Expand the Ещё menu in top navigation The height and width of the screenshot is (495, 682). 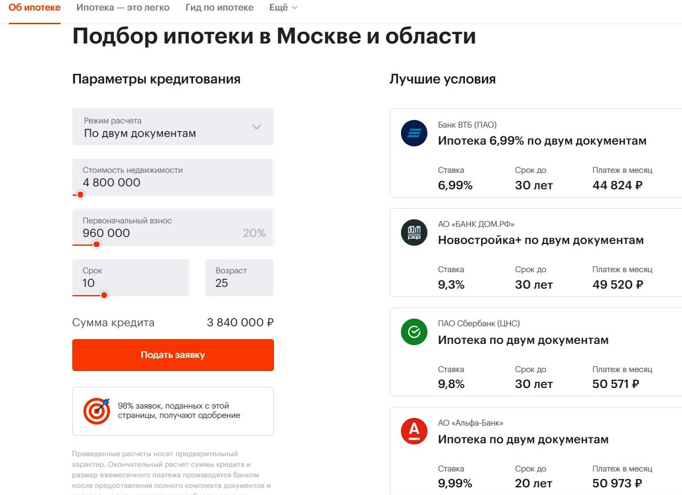pos(283,8)
